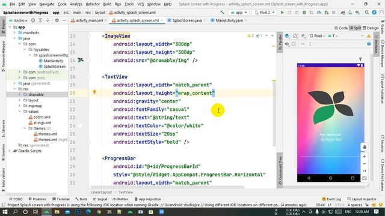385x216 pixels.
Task: Open the SDK Manager icon
Action: tap(357, 12)
